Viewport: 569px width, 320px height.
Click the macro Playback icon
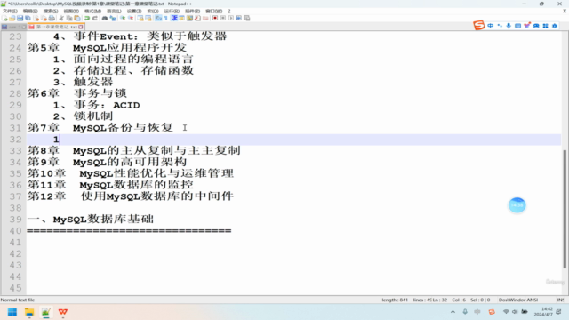tap(231, 18)
